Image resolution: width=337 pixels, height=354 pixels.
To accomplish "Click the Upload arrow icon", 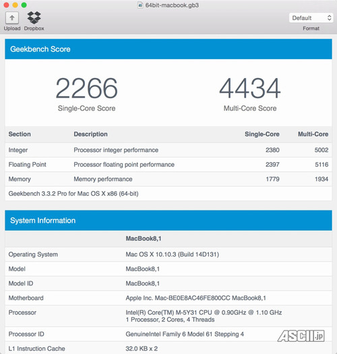I will coord(12,18).
